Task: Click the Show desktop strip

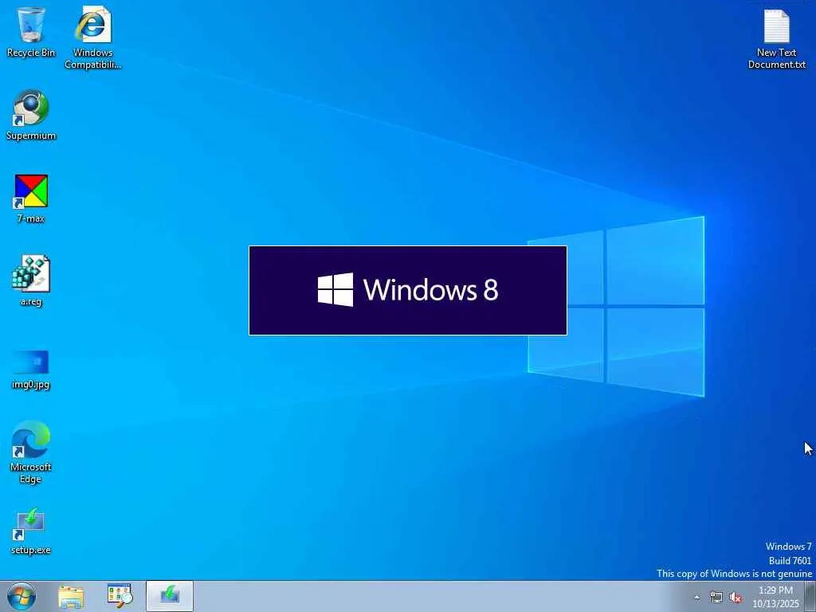Action: (810, 596)
